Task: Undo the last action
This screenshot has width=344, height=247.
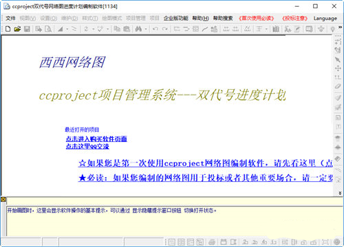Action: tap(155, 29)
